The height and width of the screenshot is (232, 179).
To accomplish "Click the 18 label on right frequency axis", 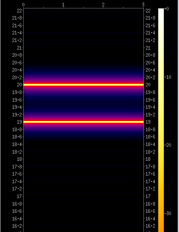I will (148, 159).
